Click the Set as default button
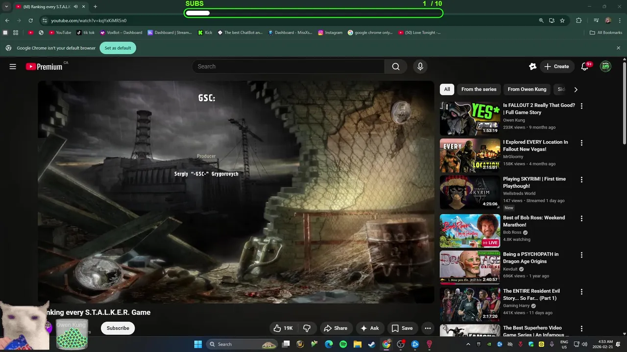Screen dimensions: 627x352 [118, 48]
